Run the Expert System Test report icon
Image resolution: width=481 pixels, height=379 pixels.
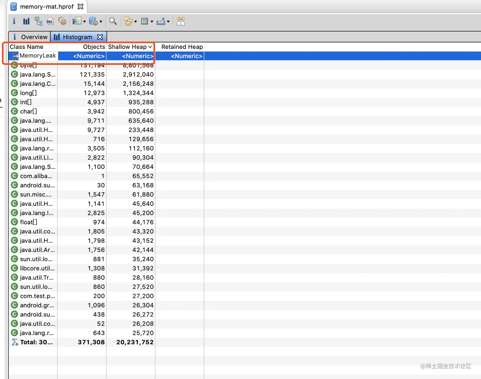(77, 21)
